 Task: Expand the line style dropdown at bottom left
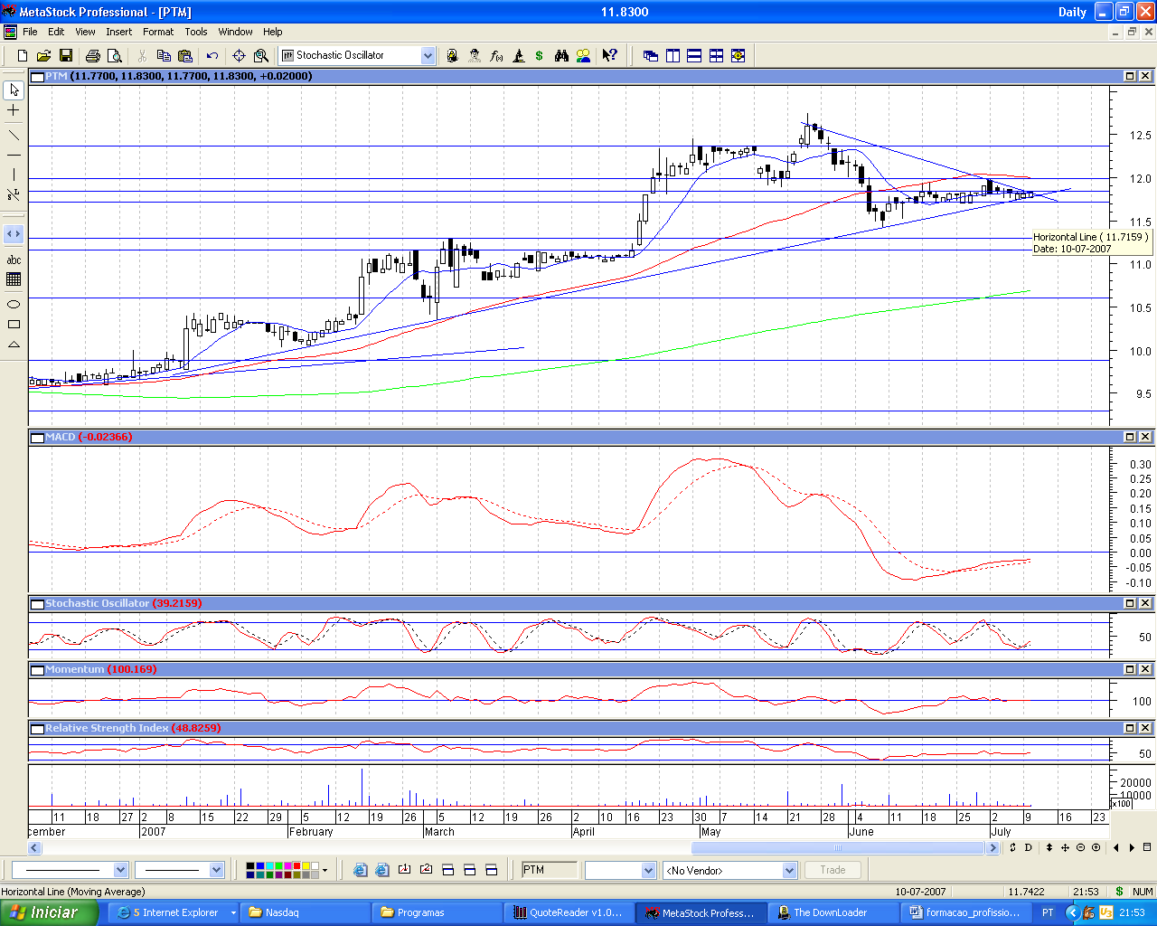coord(120,870)
